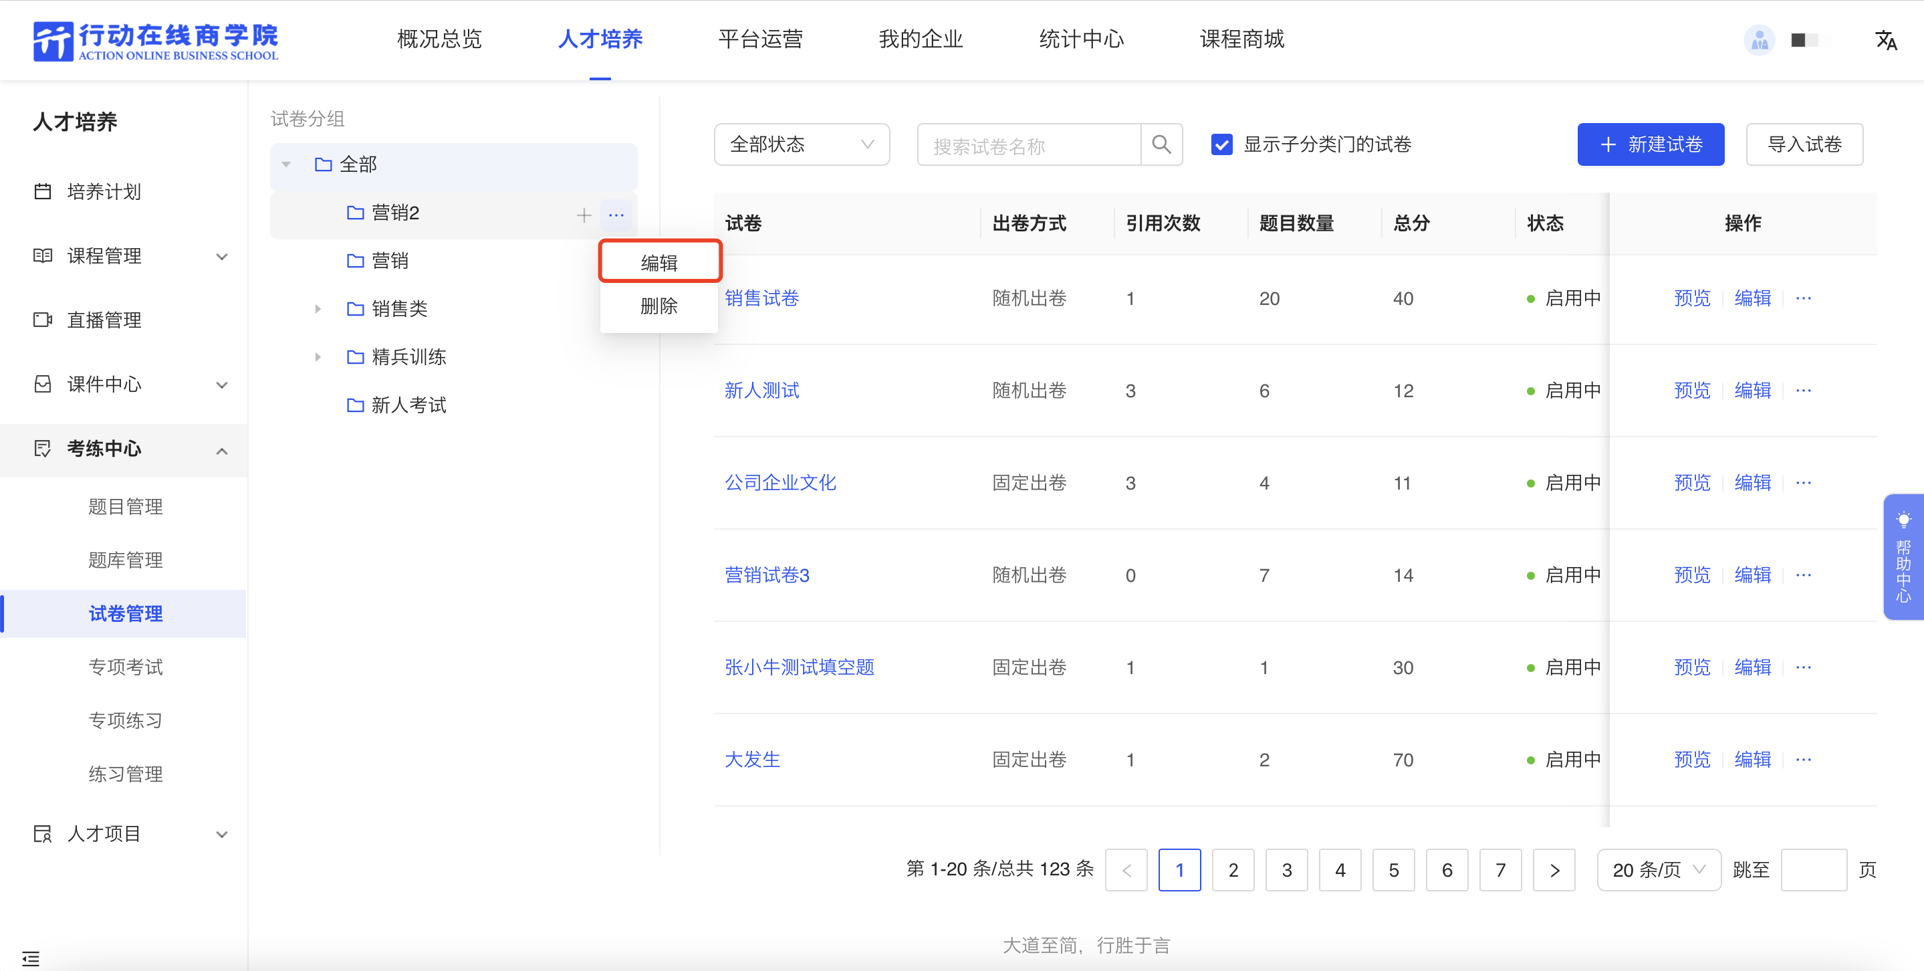Open the user avatar profile

coord(1759,40)
